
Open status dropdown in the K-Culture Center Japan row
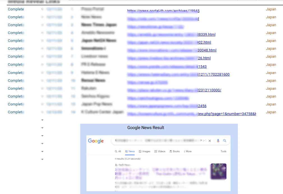tap(42, 112)
